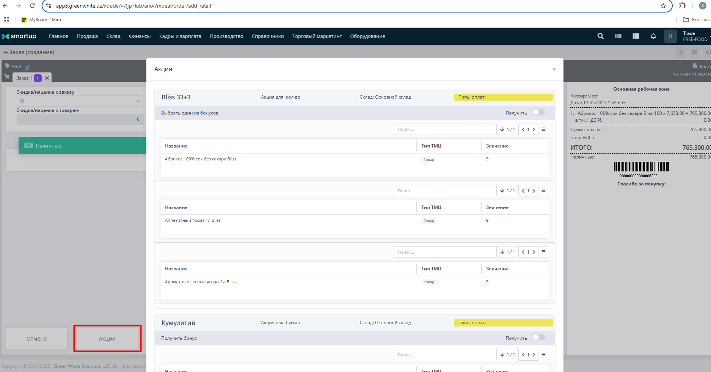Screen dimensions: 711x372
Task: Reload the current browser page
Action: [x=32, y=6]
